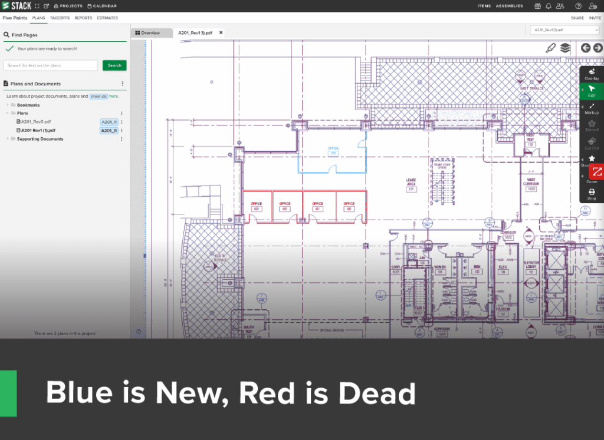
Task: Click the SHARE button
Action: point(577,18)
